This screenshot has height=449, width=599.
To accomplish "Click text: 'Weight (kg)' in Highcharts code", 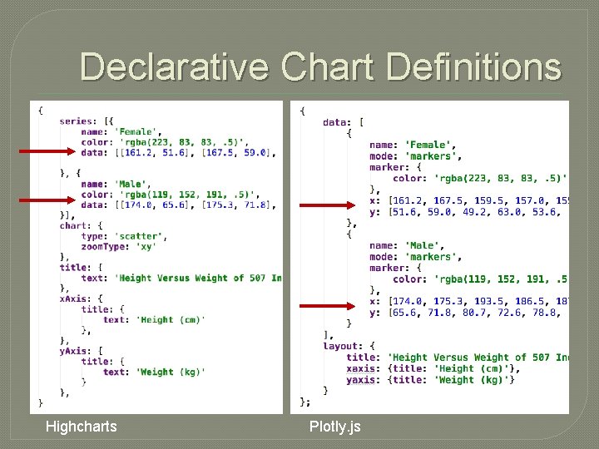I will pyautogui.click(x=155, y=372).
